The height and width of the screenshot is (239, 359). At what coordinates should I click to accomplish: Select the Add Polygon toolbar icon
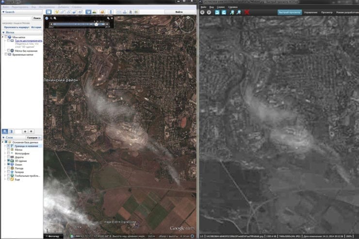click(x=63, y=12)
